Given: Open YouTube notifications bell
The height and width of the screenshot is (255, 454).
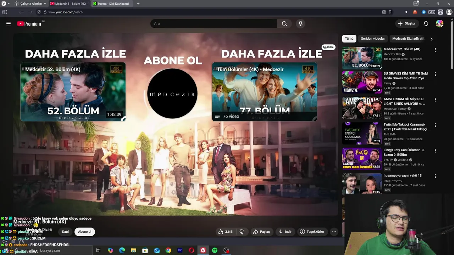Looking at the screenshot, I should point(426,24).
